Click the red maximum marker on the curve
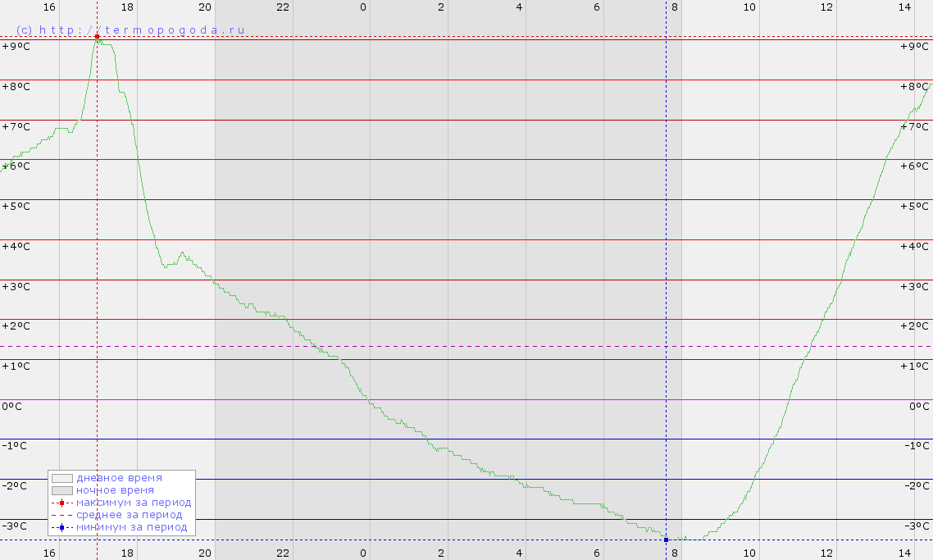Viewport: 933px width, 560px height. click(x=98, y=37)
